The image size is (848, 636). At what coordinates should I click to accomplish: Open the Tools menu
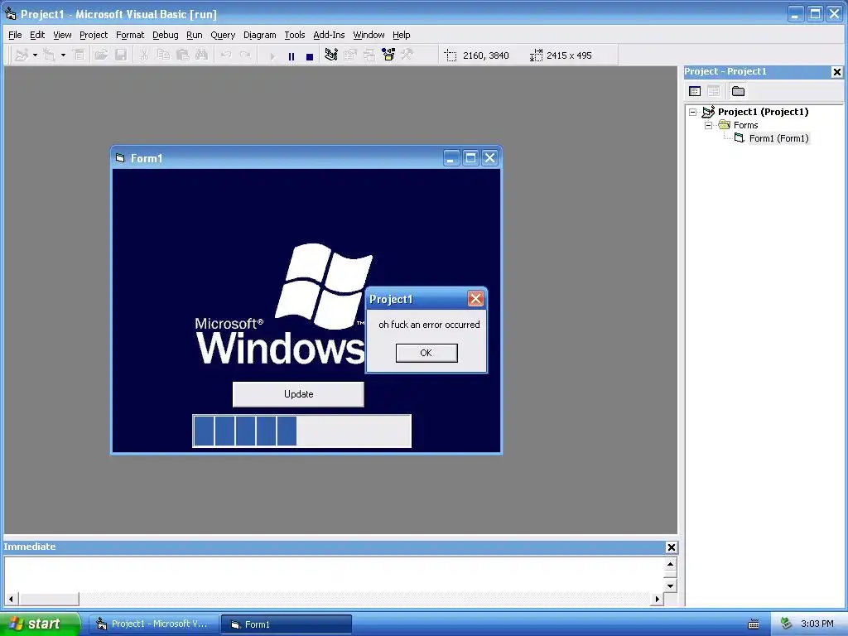click(x=295, y=35)
